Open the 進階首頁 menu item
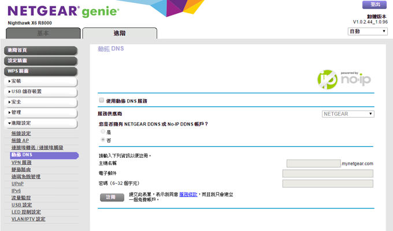This screenshot has width=393, height=231. 40,50
